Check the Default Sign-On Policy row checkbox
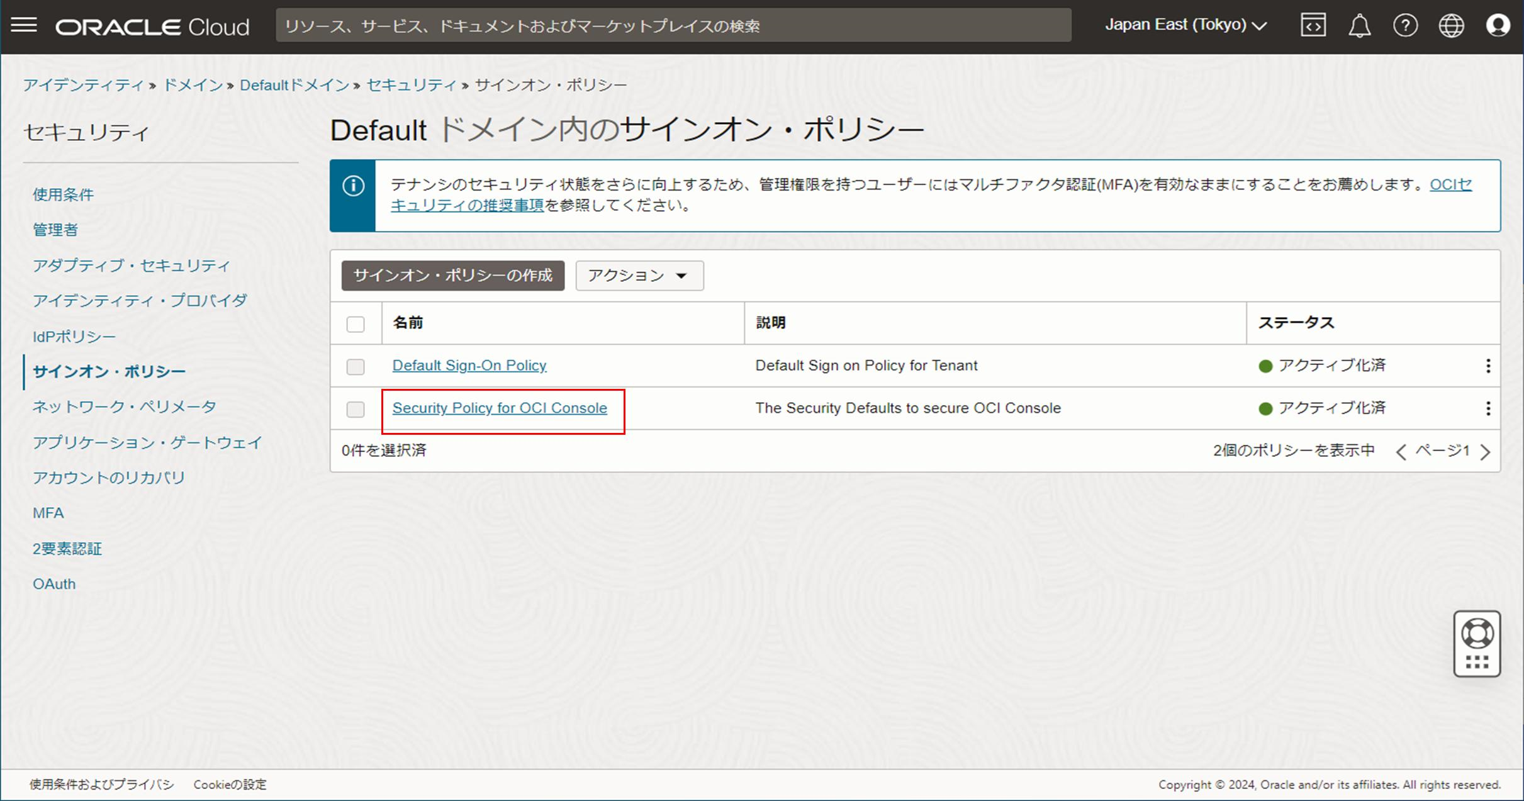Viewport: 1524px width, 801px height. (356, 367)
